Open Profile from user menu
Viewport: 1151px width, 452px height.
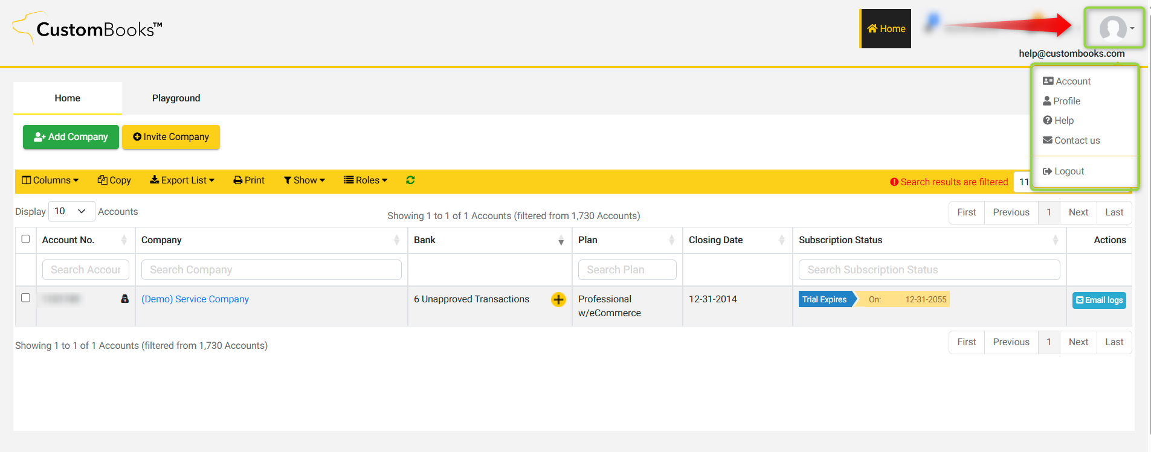coord(1062,101)
